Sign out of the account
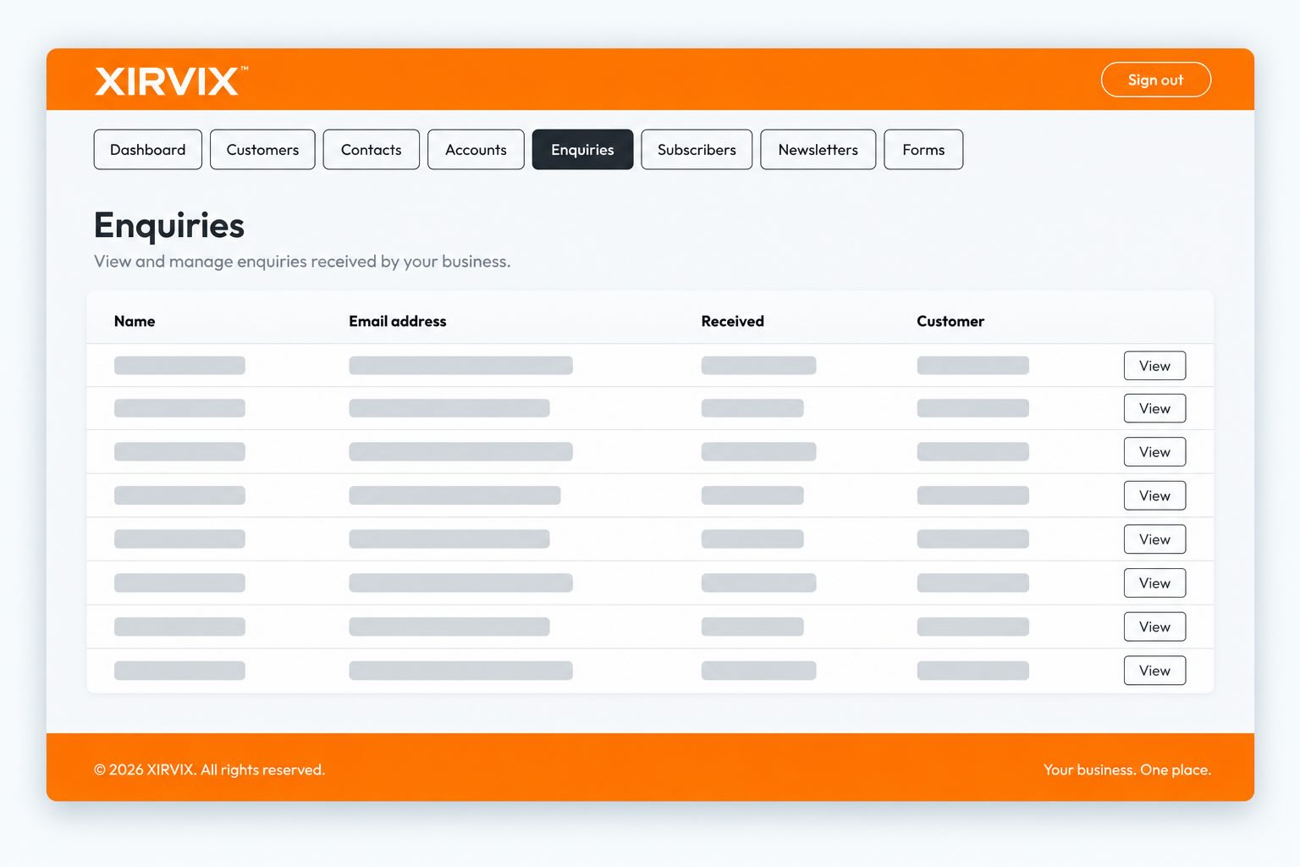This screenshot has width=1300, height=867. 1155,80
